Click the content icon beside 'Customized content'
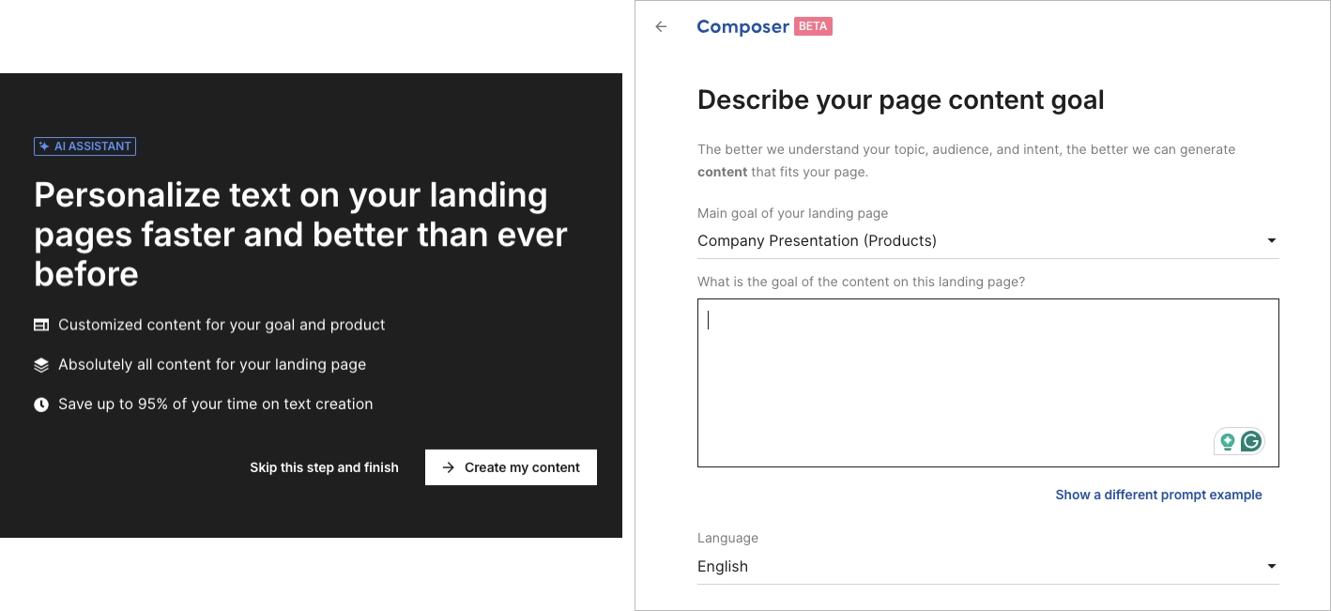 point(41,324)
